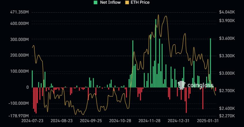Toggle the Net Inflow series label
This screenshot has width=244, height=127.
point(108,2)
